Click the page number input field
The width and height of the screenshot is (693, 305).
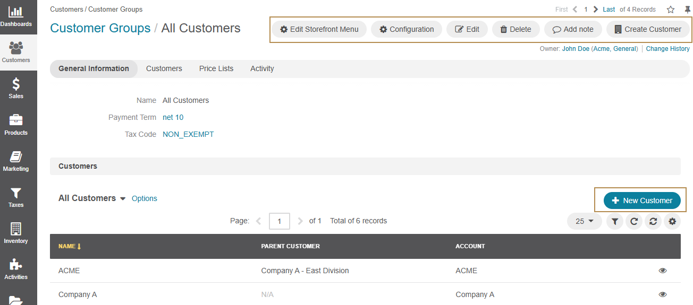pos(279,221)
